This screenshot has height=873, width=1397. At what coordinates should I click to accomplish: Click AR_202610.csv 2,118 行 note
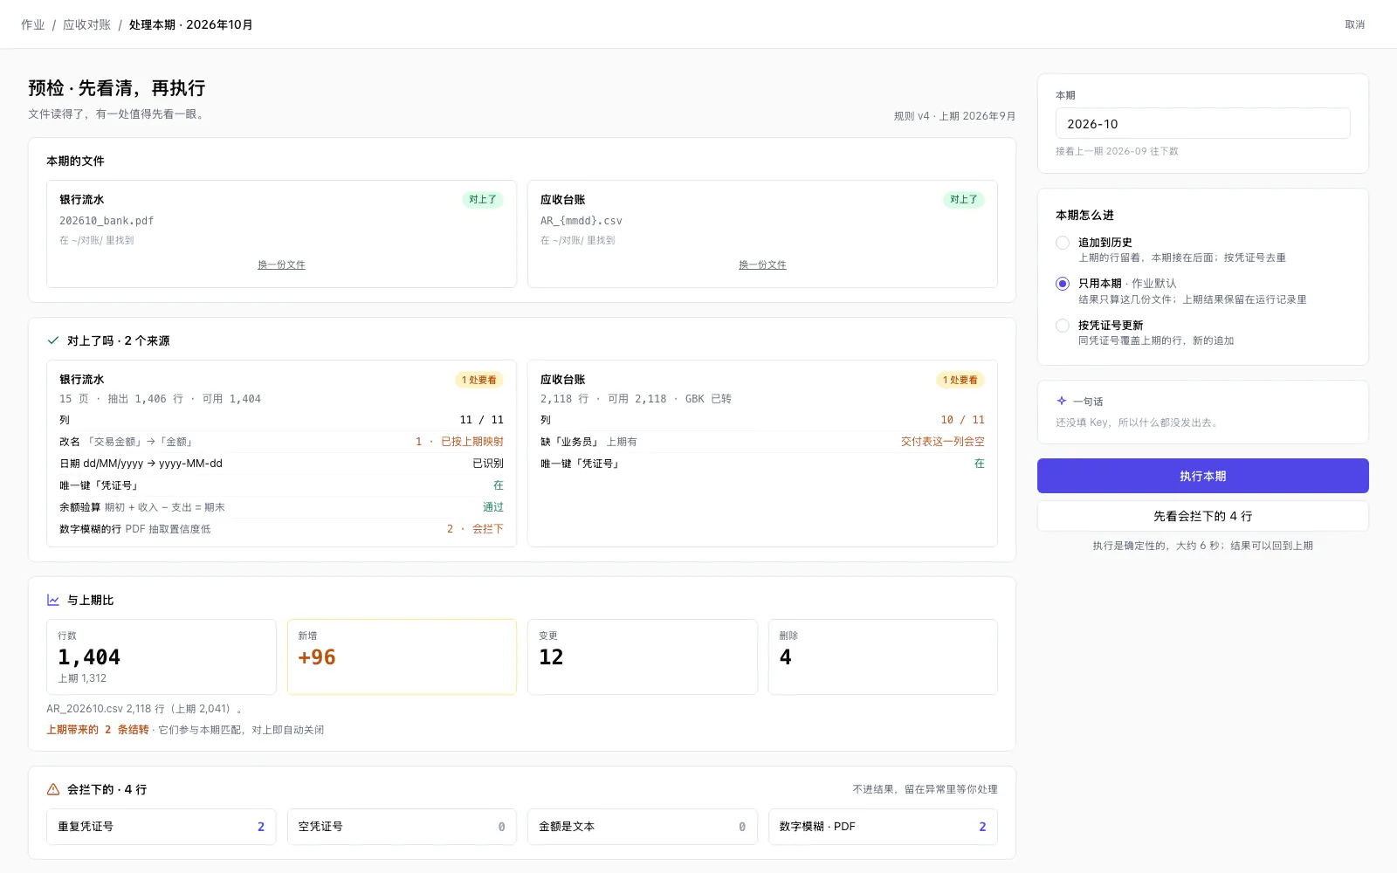point(144,709)
